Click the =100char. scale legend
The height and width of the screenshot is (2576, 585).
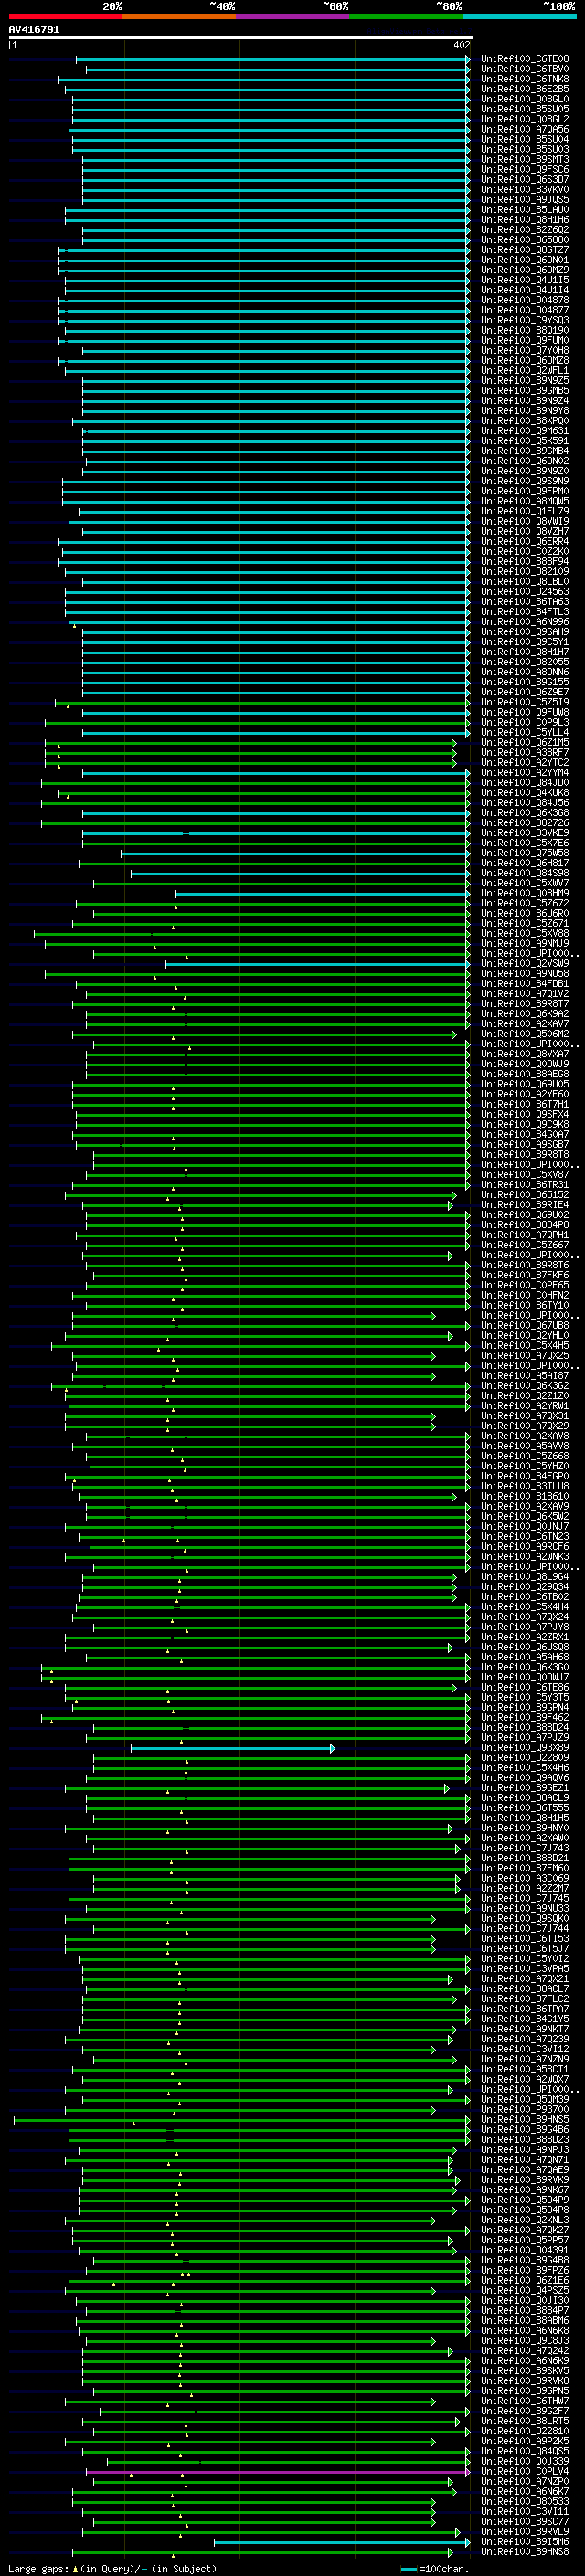435,2569
